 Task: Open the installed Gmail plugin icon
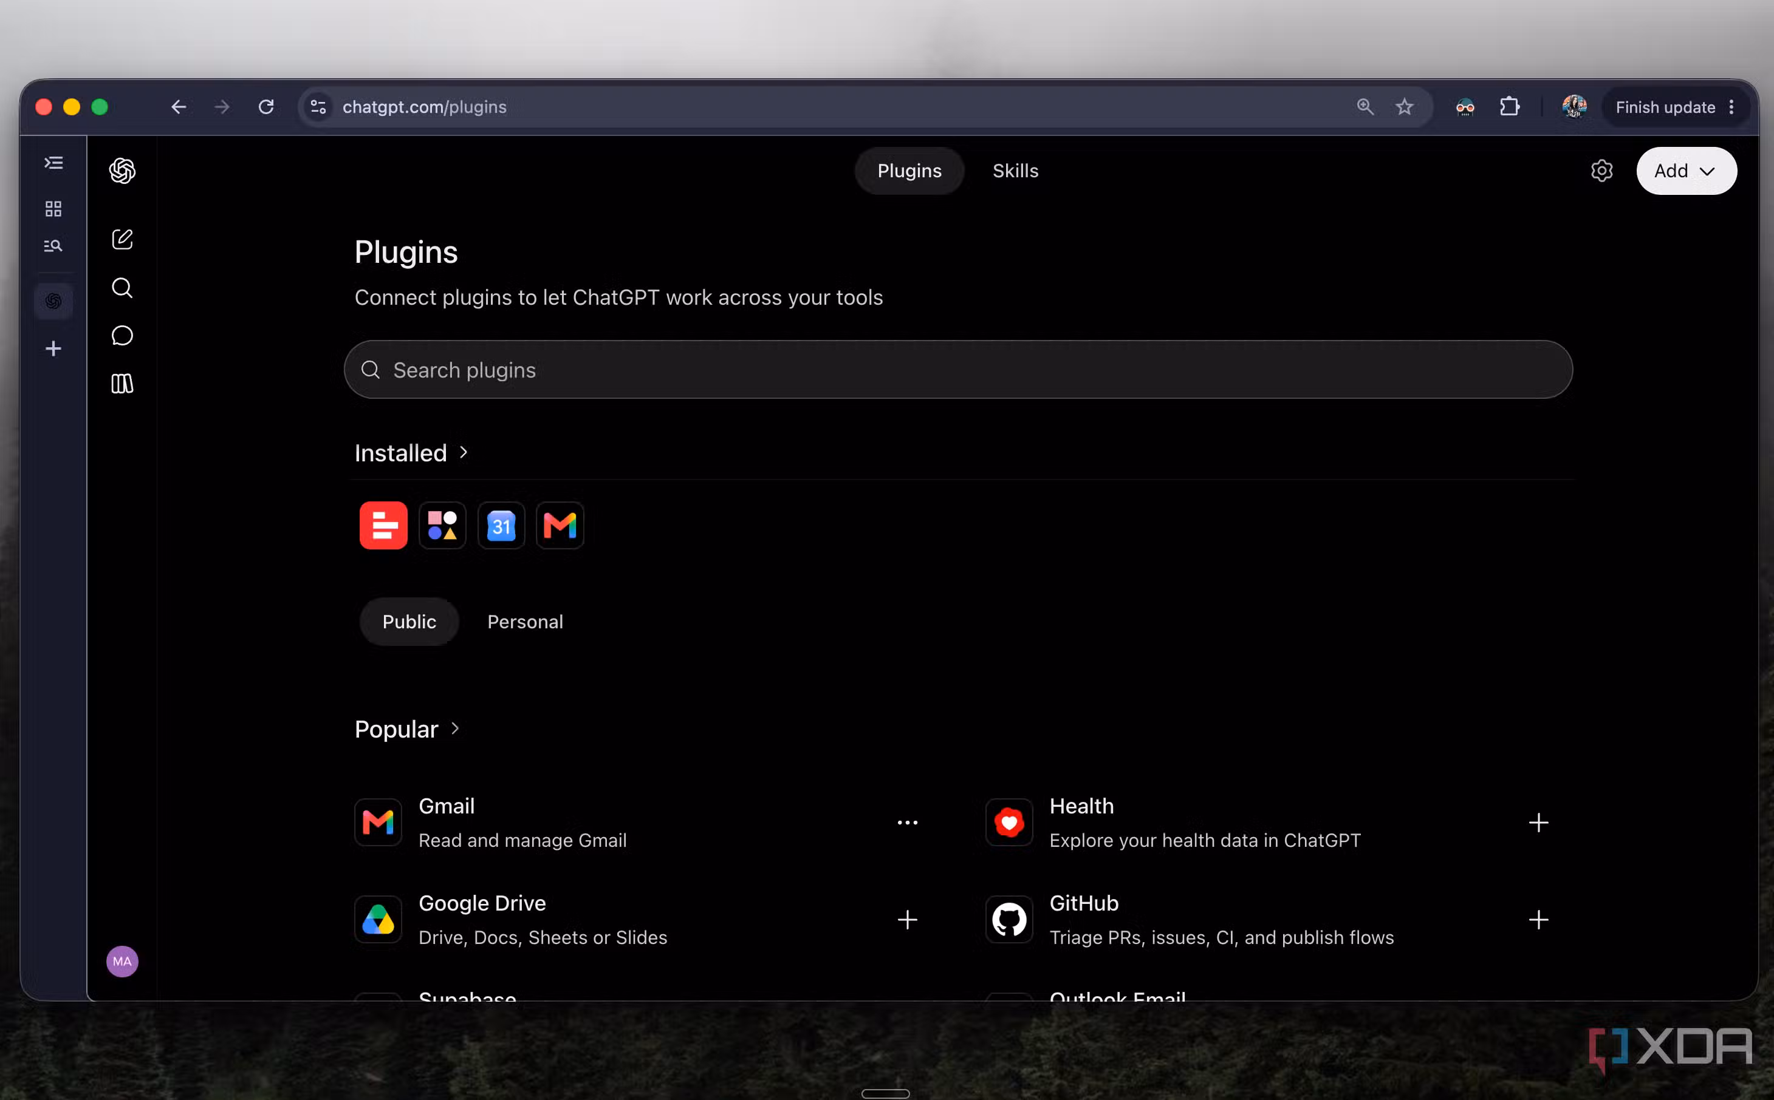[560, 525]
